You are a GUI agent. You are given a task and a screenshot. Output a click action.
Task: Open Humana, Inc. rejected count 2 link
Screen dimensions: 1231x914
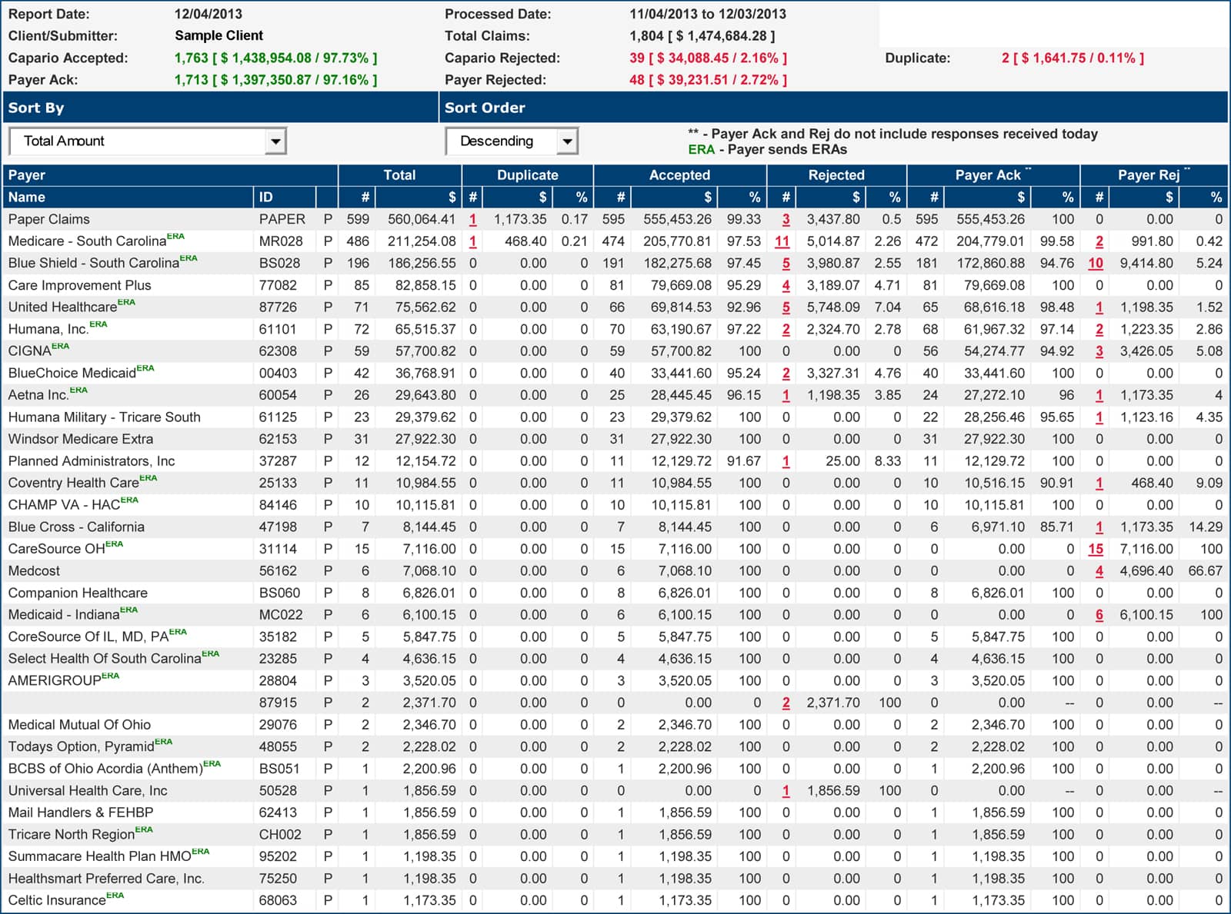pyautogui.click(x=786, y=329)
